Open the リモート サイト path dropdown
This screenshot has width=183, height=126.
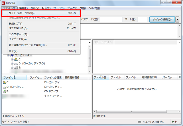click(x=180, y=42)
